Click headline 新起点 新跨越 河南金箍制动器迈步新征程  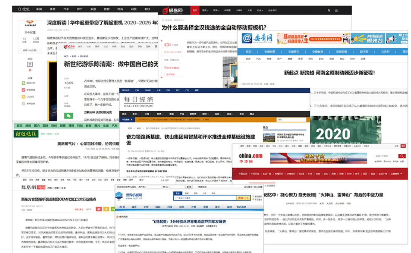click(x=329, y=73)
